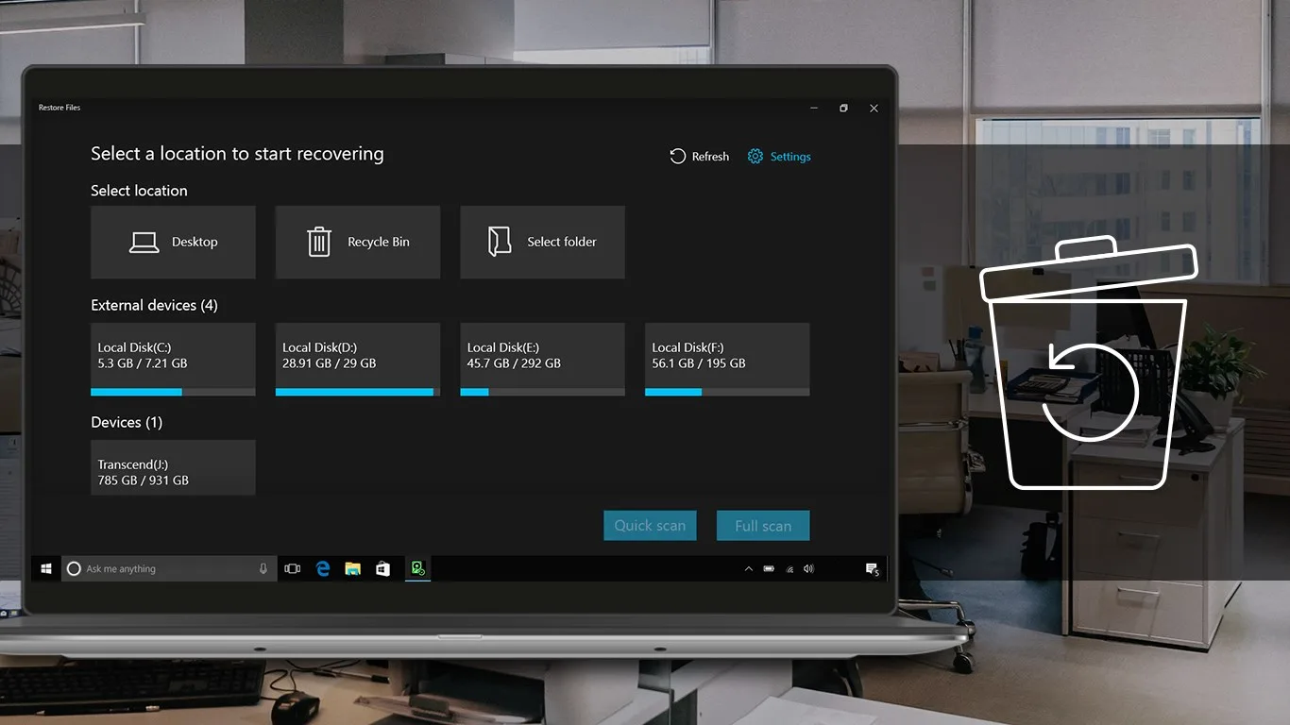The width and height of the screenshot is (1290, 725).
Task: Select Local Disk(D:) drive
Action: (358, 360)
